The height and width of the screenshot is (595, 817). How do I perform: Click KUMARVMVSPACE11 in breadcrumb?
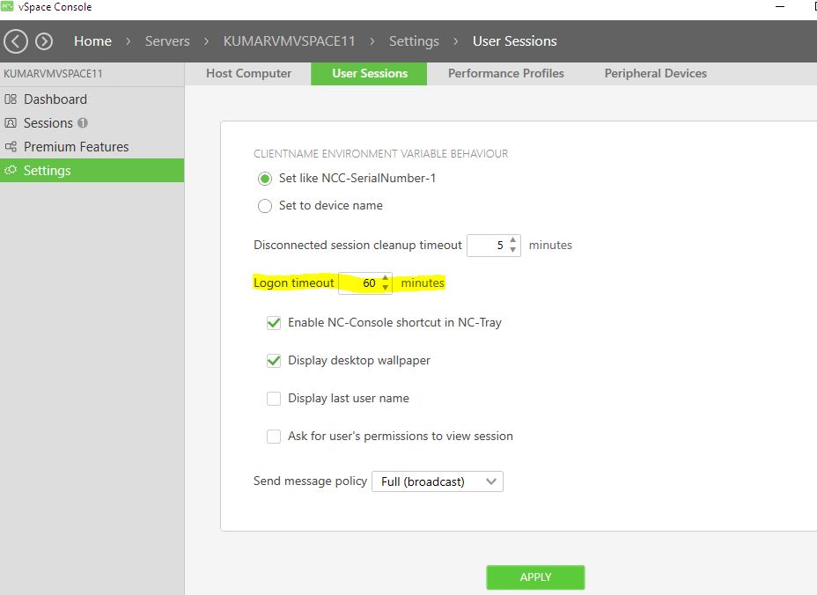click(289, 41)
